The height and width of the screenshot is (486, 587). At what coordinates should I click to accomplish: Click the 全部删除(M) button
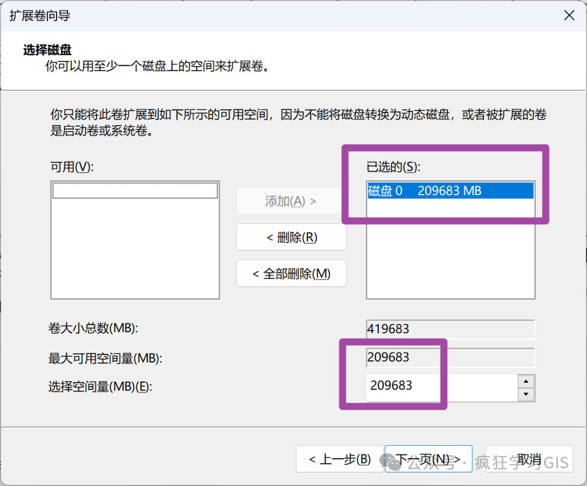coord(291,273)
